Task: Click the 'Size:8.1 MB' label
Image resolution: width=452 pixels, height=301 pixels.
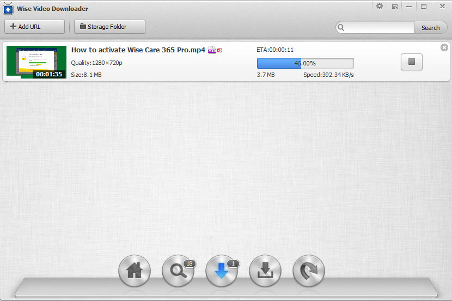Action: [x=86, y=75]
